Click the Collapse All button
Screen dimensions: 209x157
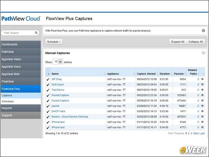[196, 42]
